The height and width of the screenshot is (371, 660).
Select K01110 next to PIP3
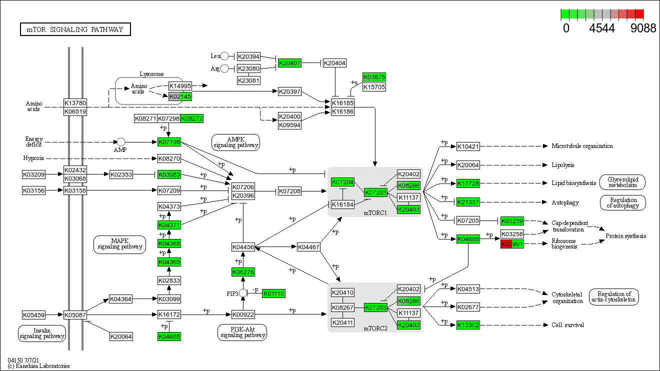click(x=273, y=293)
